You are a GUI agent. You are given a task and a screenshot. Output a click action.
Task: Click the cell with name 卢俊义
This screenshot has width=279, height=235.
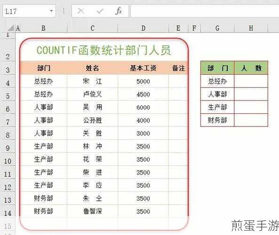[92, 94]
